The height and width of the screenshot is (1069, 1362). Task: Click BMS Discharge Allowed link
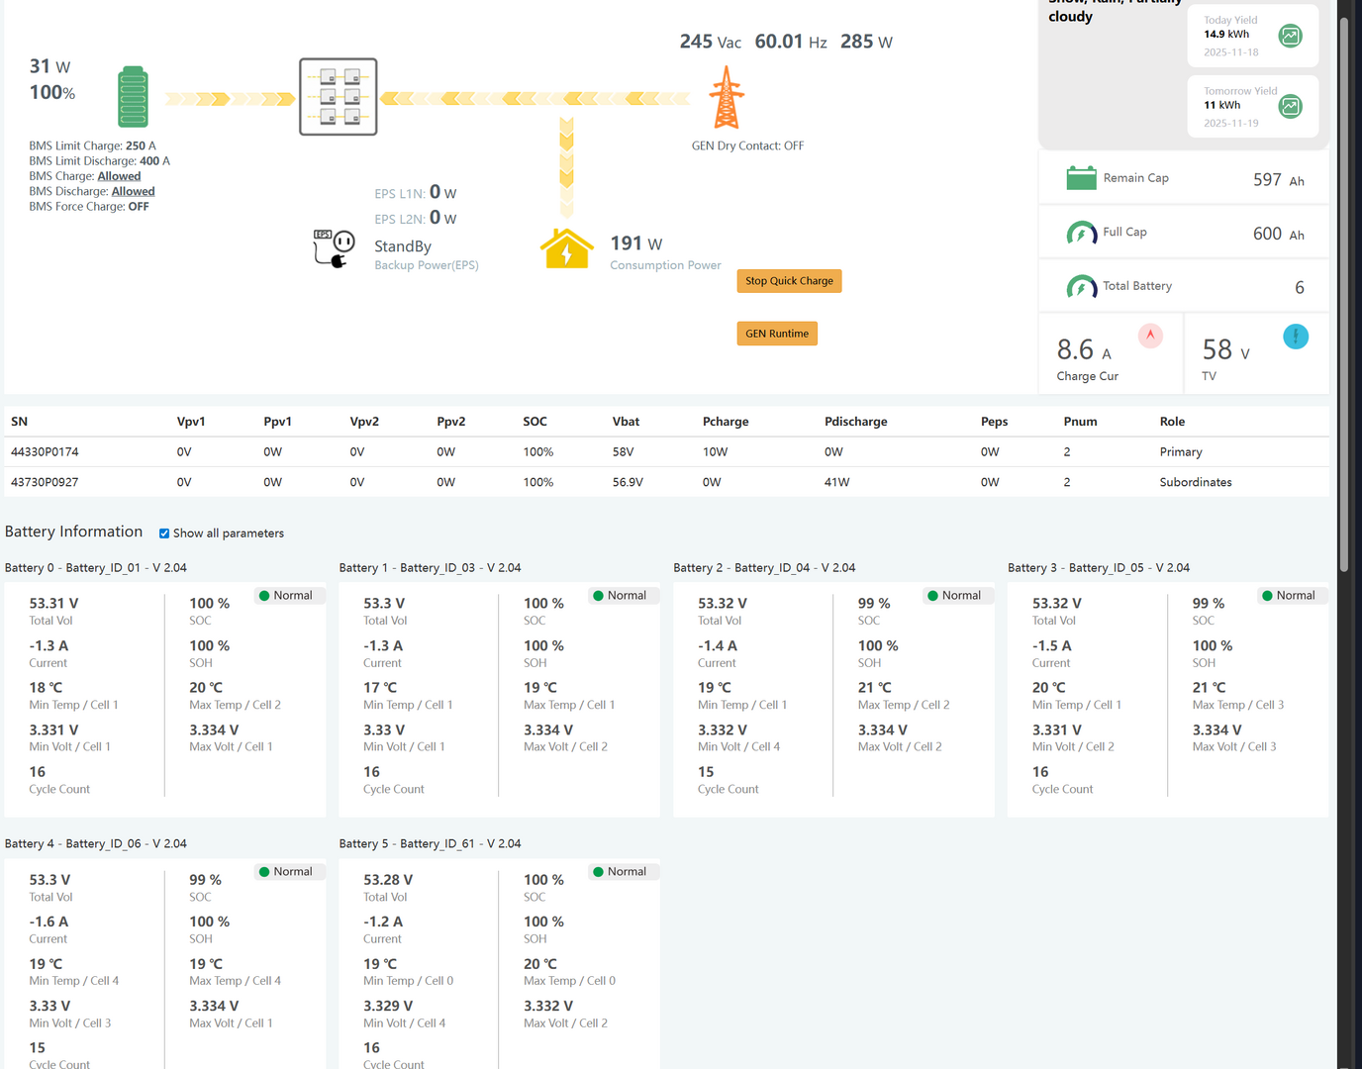(x=133, y=192)
